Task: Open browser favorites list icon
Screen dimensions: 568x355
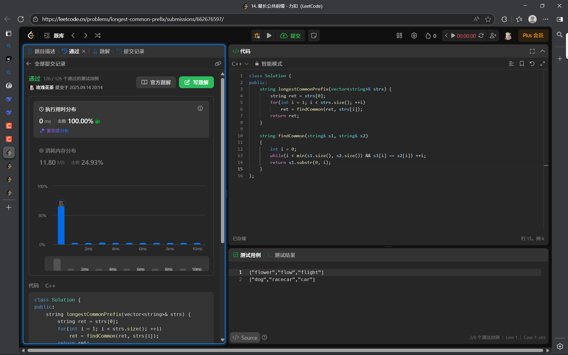Action: (519, 19)
